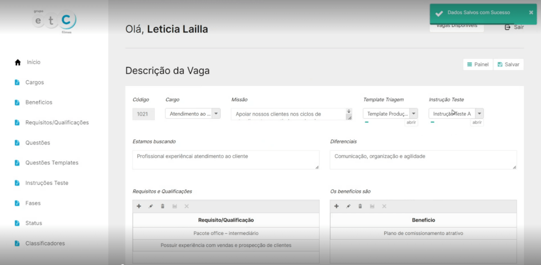541x265 pixels.
Task: Click the Painel button
Action: 478,64
